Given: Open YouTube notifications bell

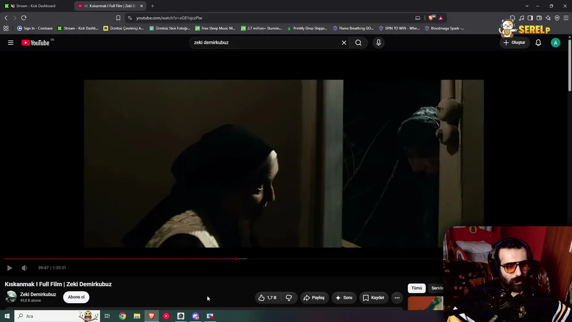Looking at the screenshot, I should click(x=538, y=42).
